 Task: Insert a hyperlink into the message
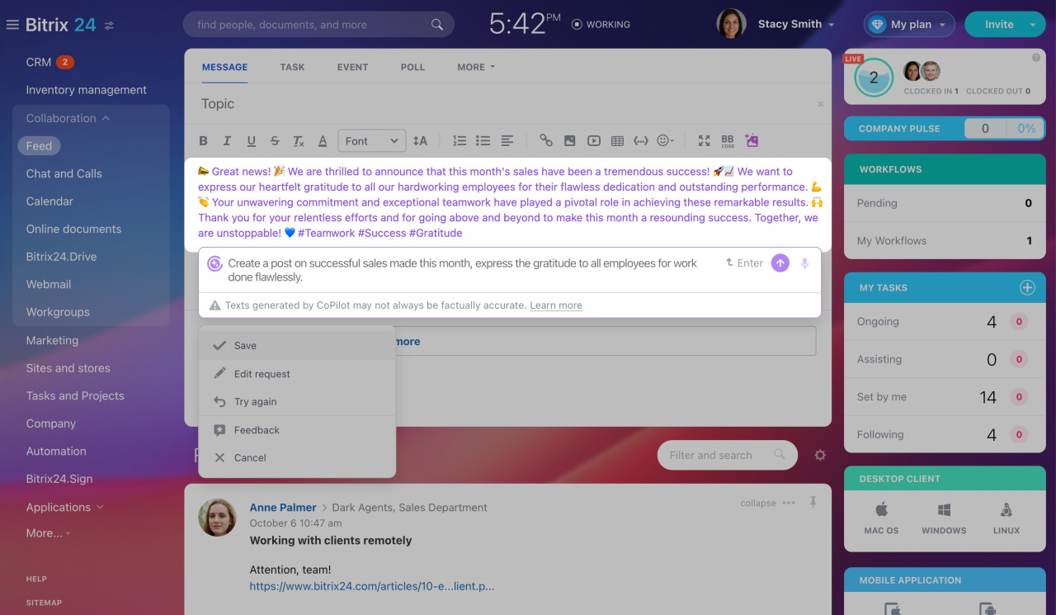click(545, 141)
